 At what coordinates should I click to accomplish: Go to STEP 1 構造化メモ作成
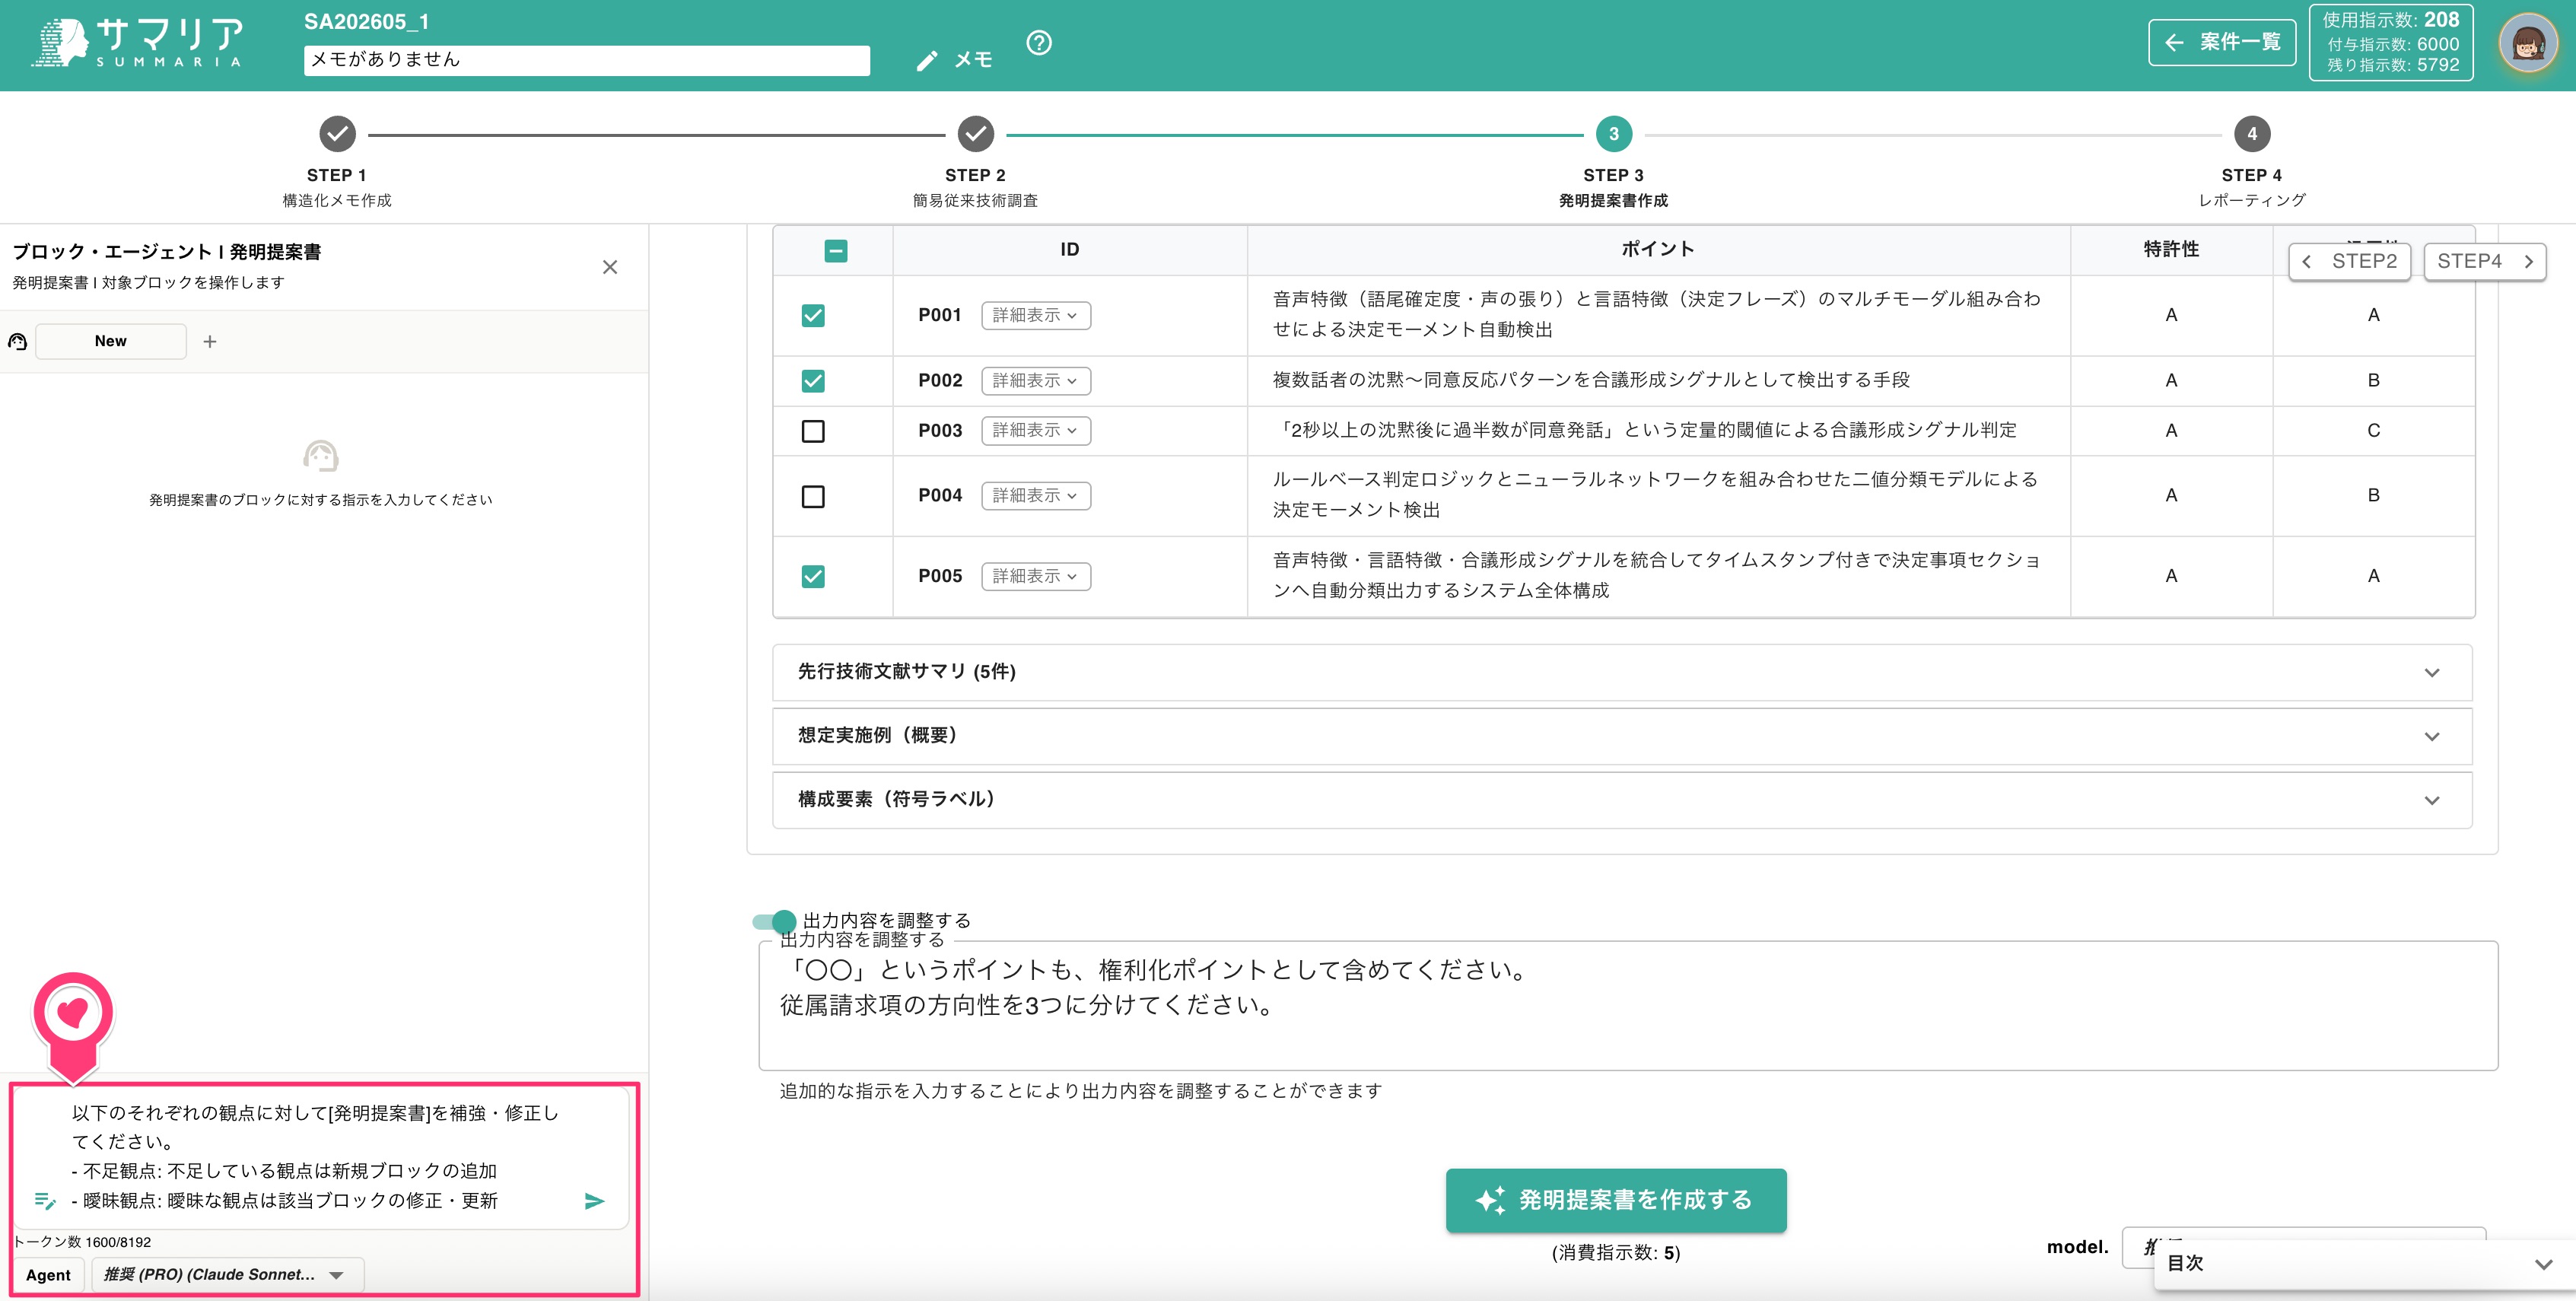pos(337,188)
